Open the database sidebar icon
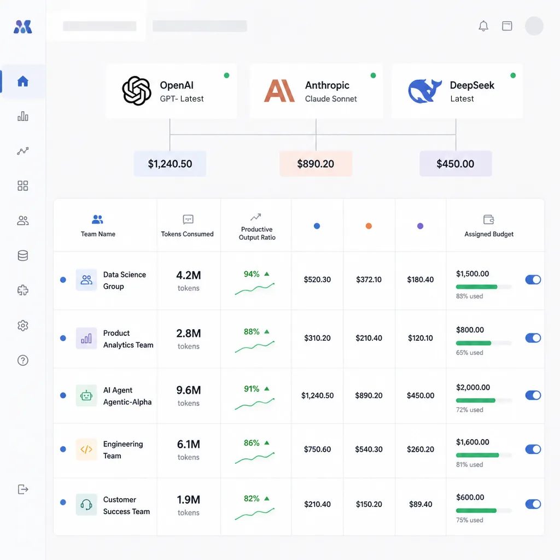The width and height of the screenshot is (560, 560). point(23,255)
